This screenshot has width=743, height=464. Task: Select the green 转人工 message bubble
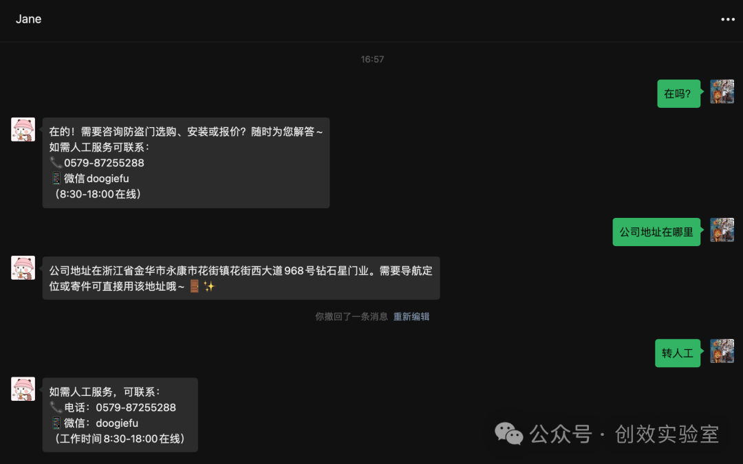click(678, 353)
